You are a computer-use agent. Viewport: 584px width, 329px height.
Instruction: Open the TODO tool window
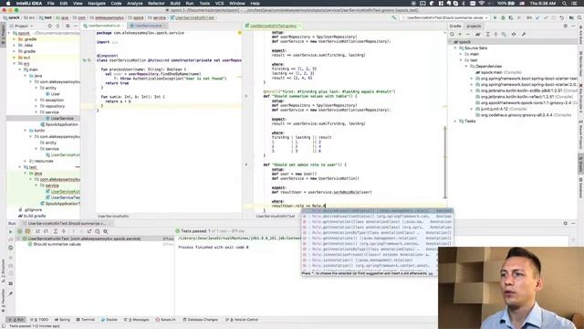(x=39, y=320)
